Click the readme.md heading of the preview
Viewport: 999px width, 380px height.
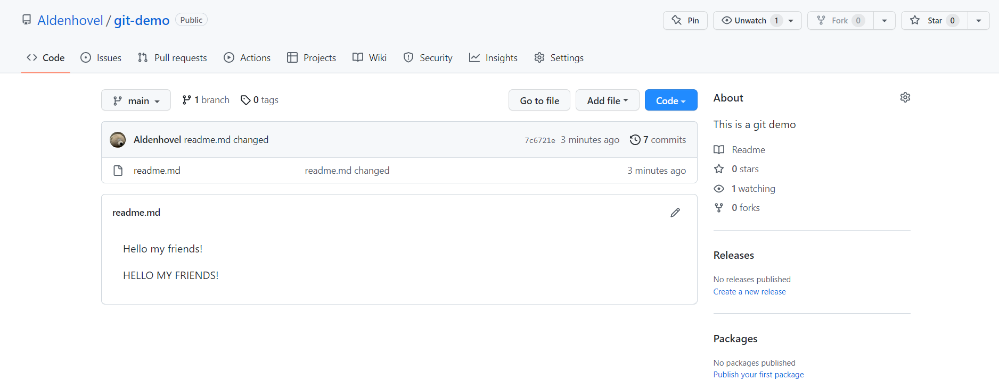pyautogui.click(x=136, y=213)
